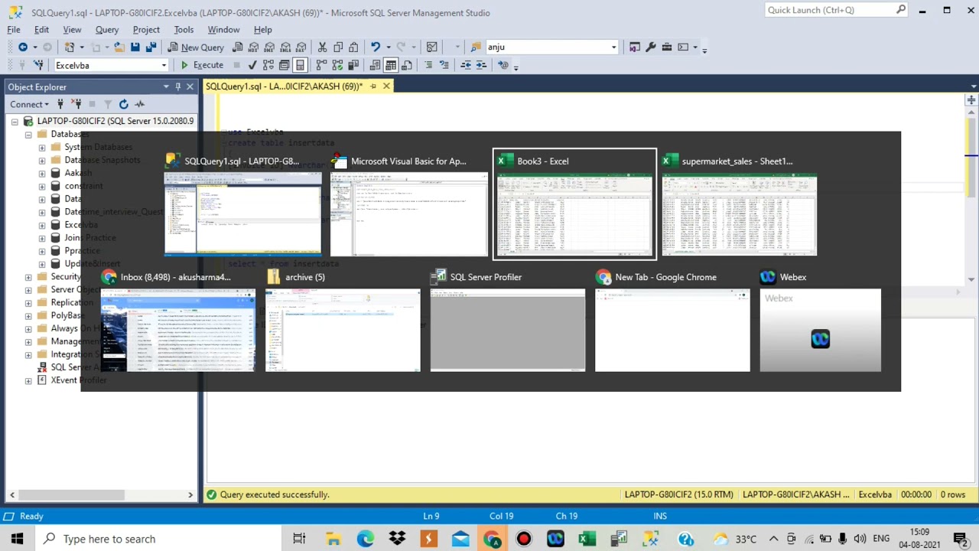Click the Navigate Backward arrow icon
The width and height of the screenshot is (979, 551).
[23, 47]
